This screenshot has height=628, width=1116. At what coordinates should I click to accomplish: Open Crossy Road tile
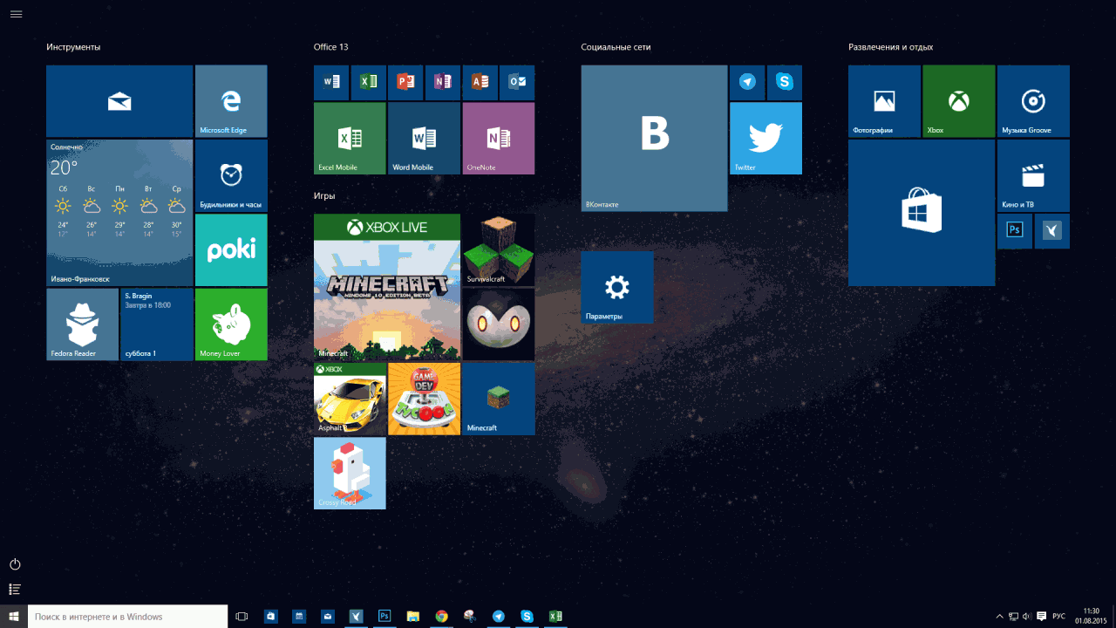[x=350, y=473]
